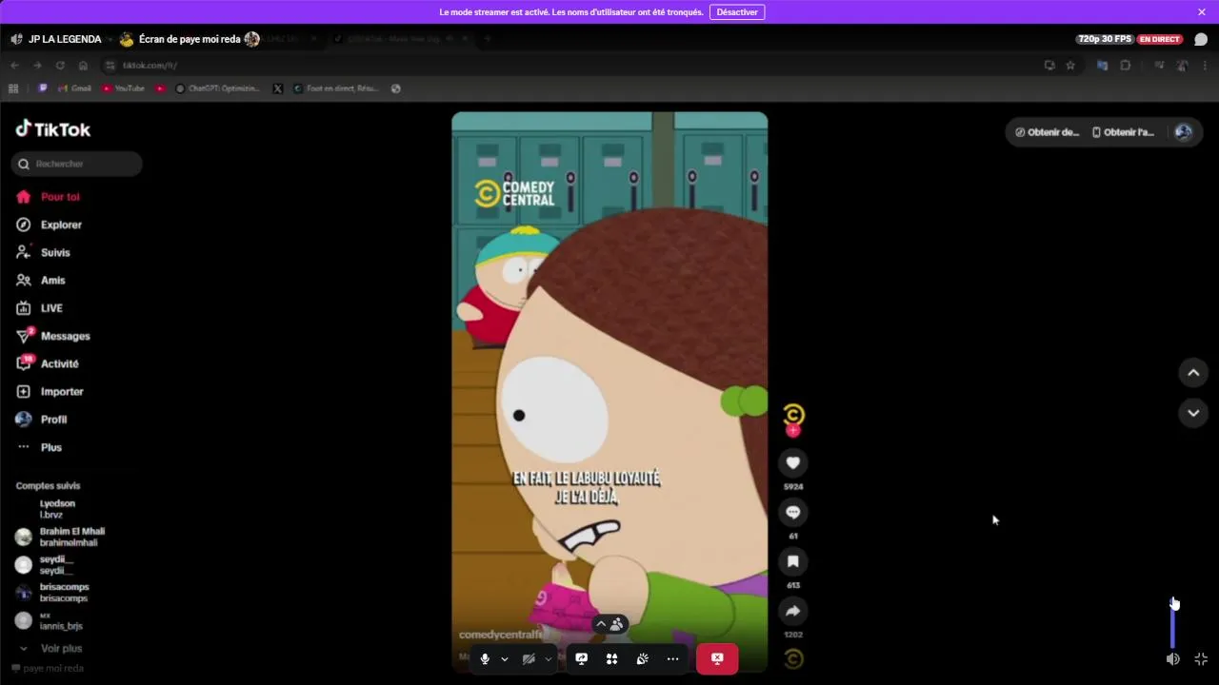Image resolution: width=1219 pixels, height=685 pixels.
Task: Mute the Discord microphone
Action: [485, 658]
